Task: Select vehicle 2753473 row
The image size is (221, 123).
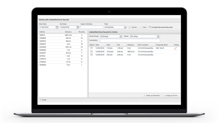Action: [63, 59]
